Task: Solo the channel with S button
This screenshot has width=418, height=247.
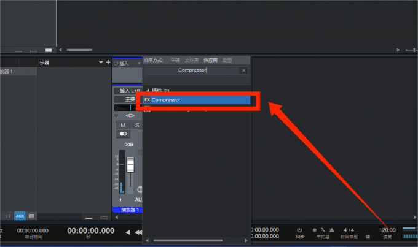Action: click(x=137, y=125)
